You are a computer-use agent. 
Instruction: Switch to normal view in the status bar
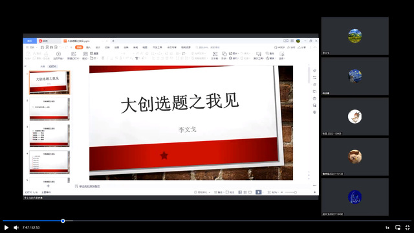240,192
